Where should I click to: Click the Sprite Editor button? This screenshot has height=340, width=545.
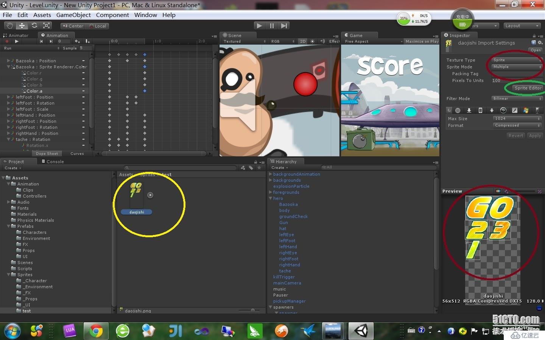[528, 88]
